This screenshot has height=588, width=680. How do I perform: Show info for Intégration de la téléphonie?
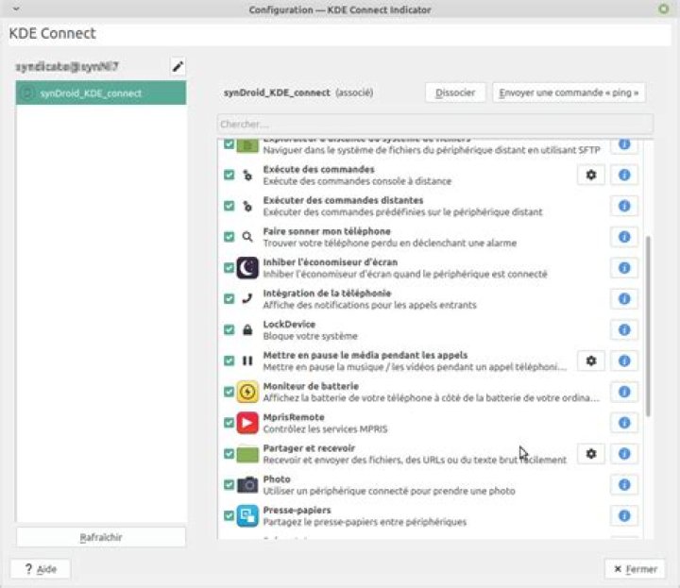[624, 299]
